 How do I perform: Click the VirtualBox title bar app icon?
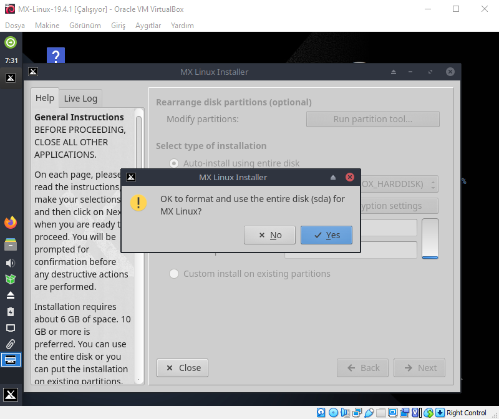10,9
